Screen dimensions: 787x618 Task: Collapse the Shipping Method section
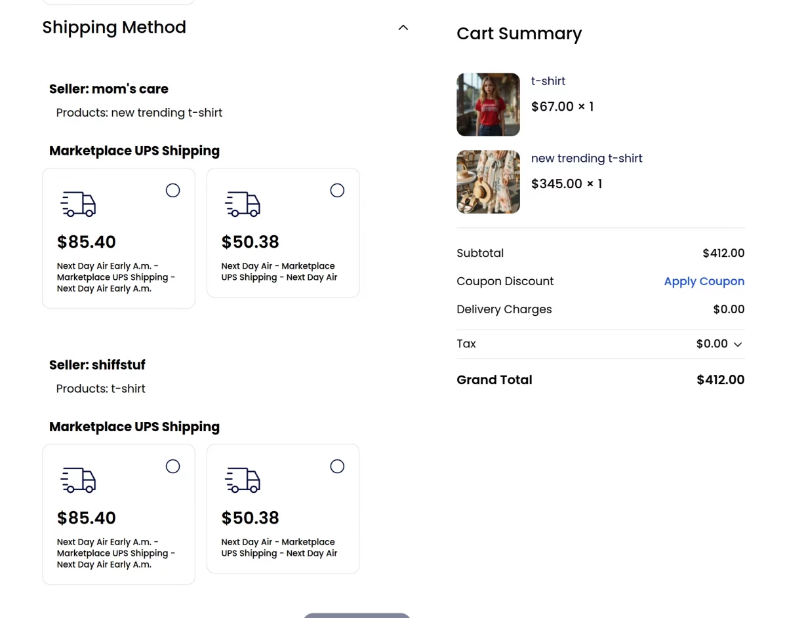[403, 27]
